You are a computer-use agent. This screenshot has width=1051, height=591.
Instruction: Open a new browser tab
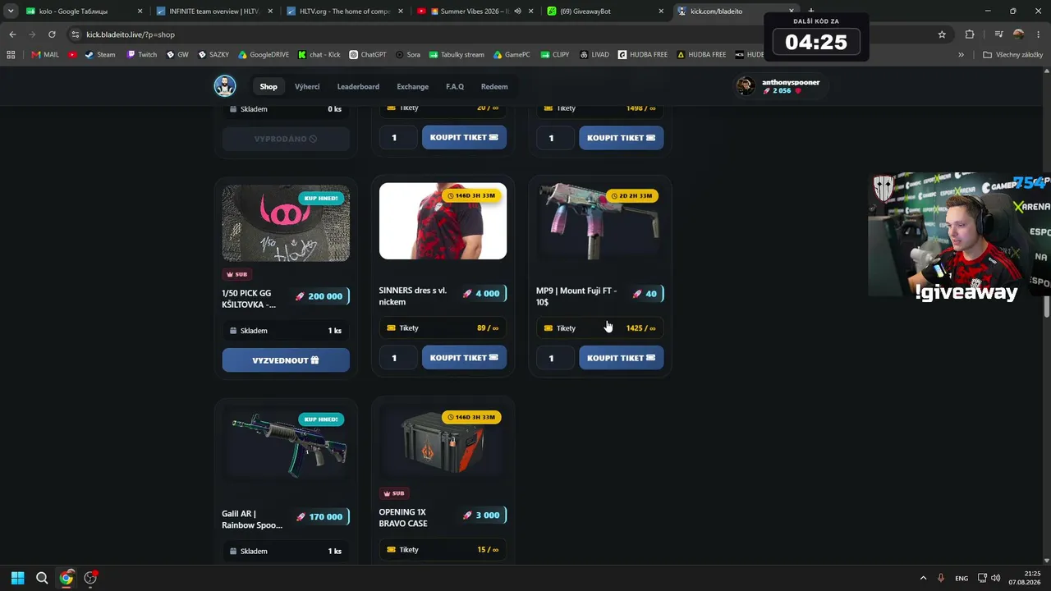tap(811, 11)
